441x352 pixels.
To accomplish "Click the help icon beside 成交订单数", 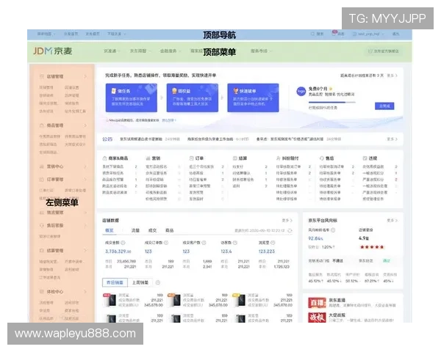I will click(166, 243).
